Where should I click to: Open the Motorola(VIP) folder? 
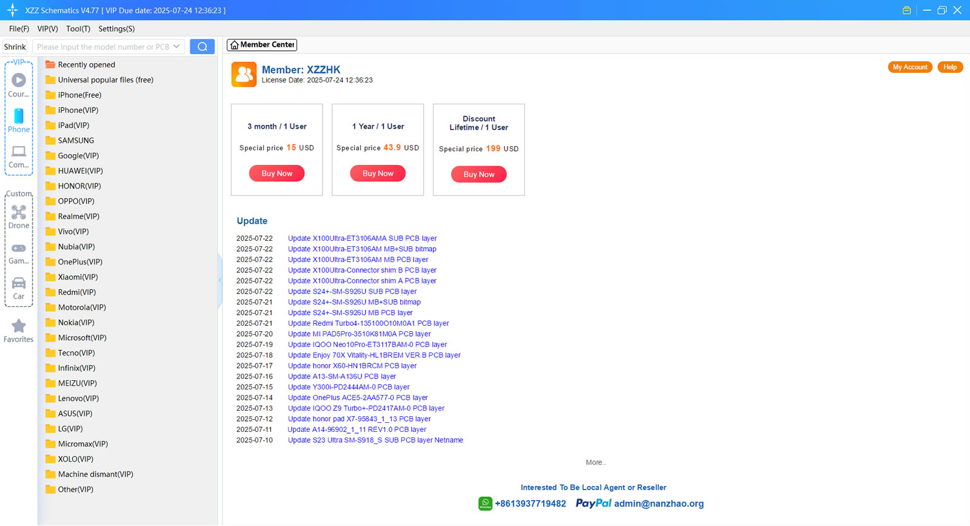click(76, 308)
